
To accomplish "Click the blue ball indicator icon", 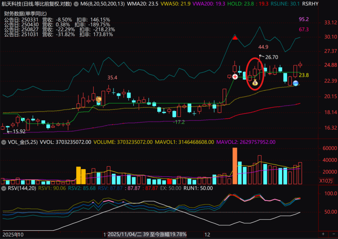I will (295, 83).
